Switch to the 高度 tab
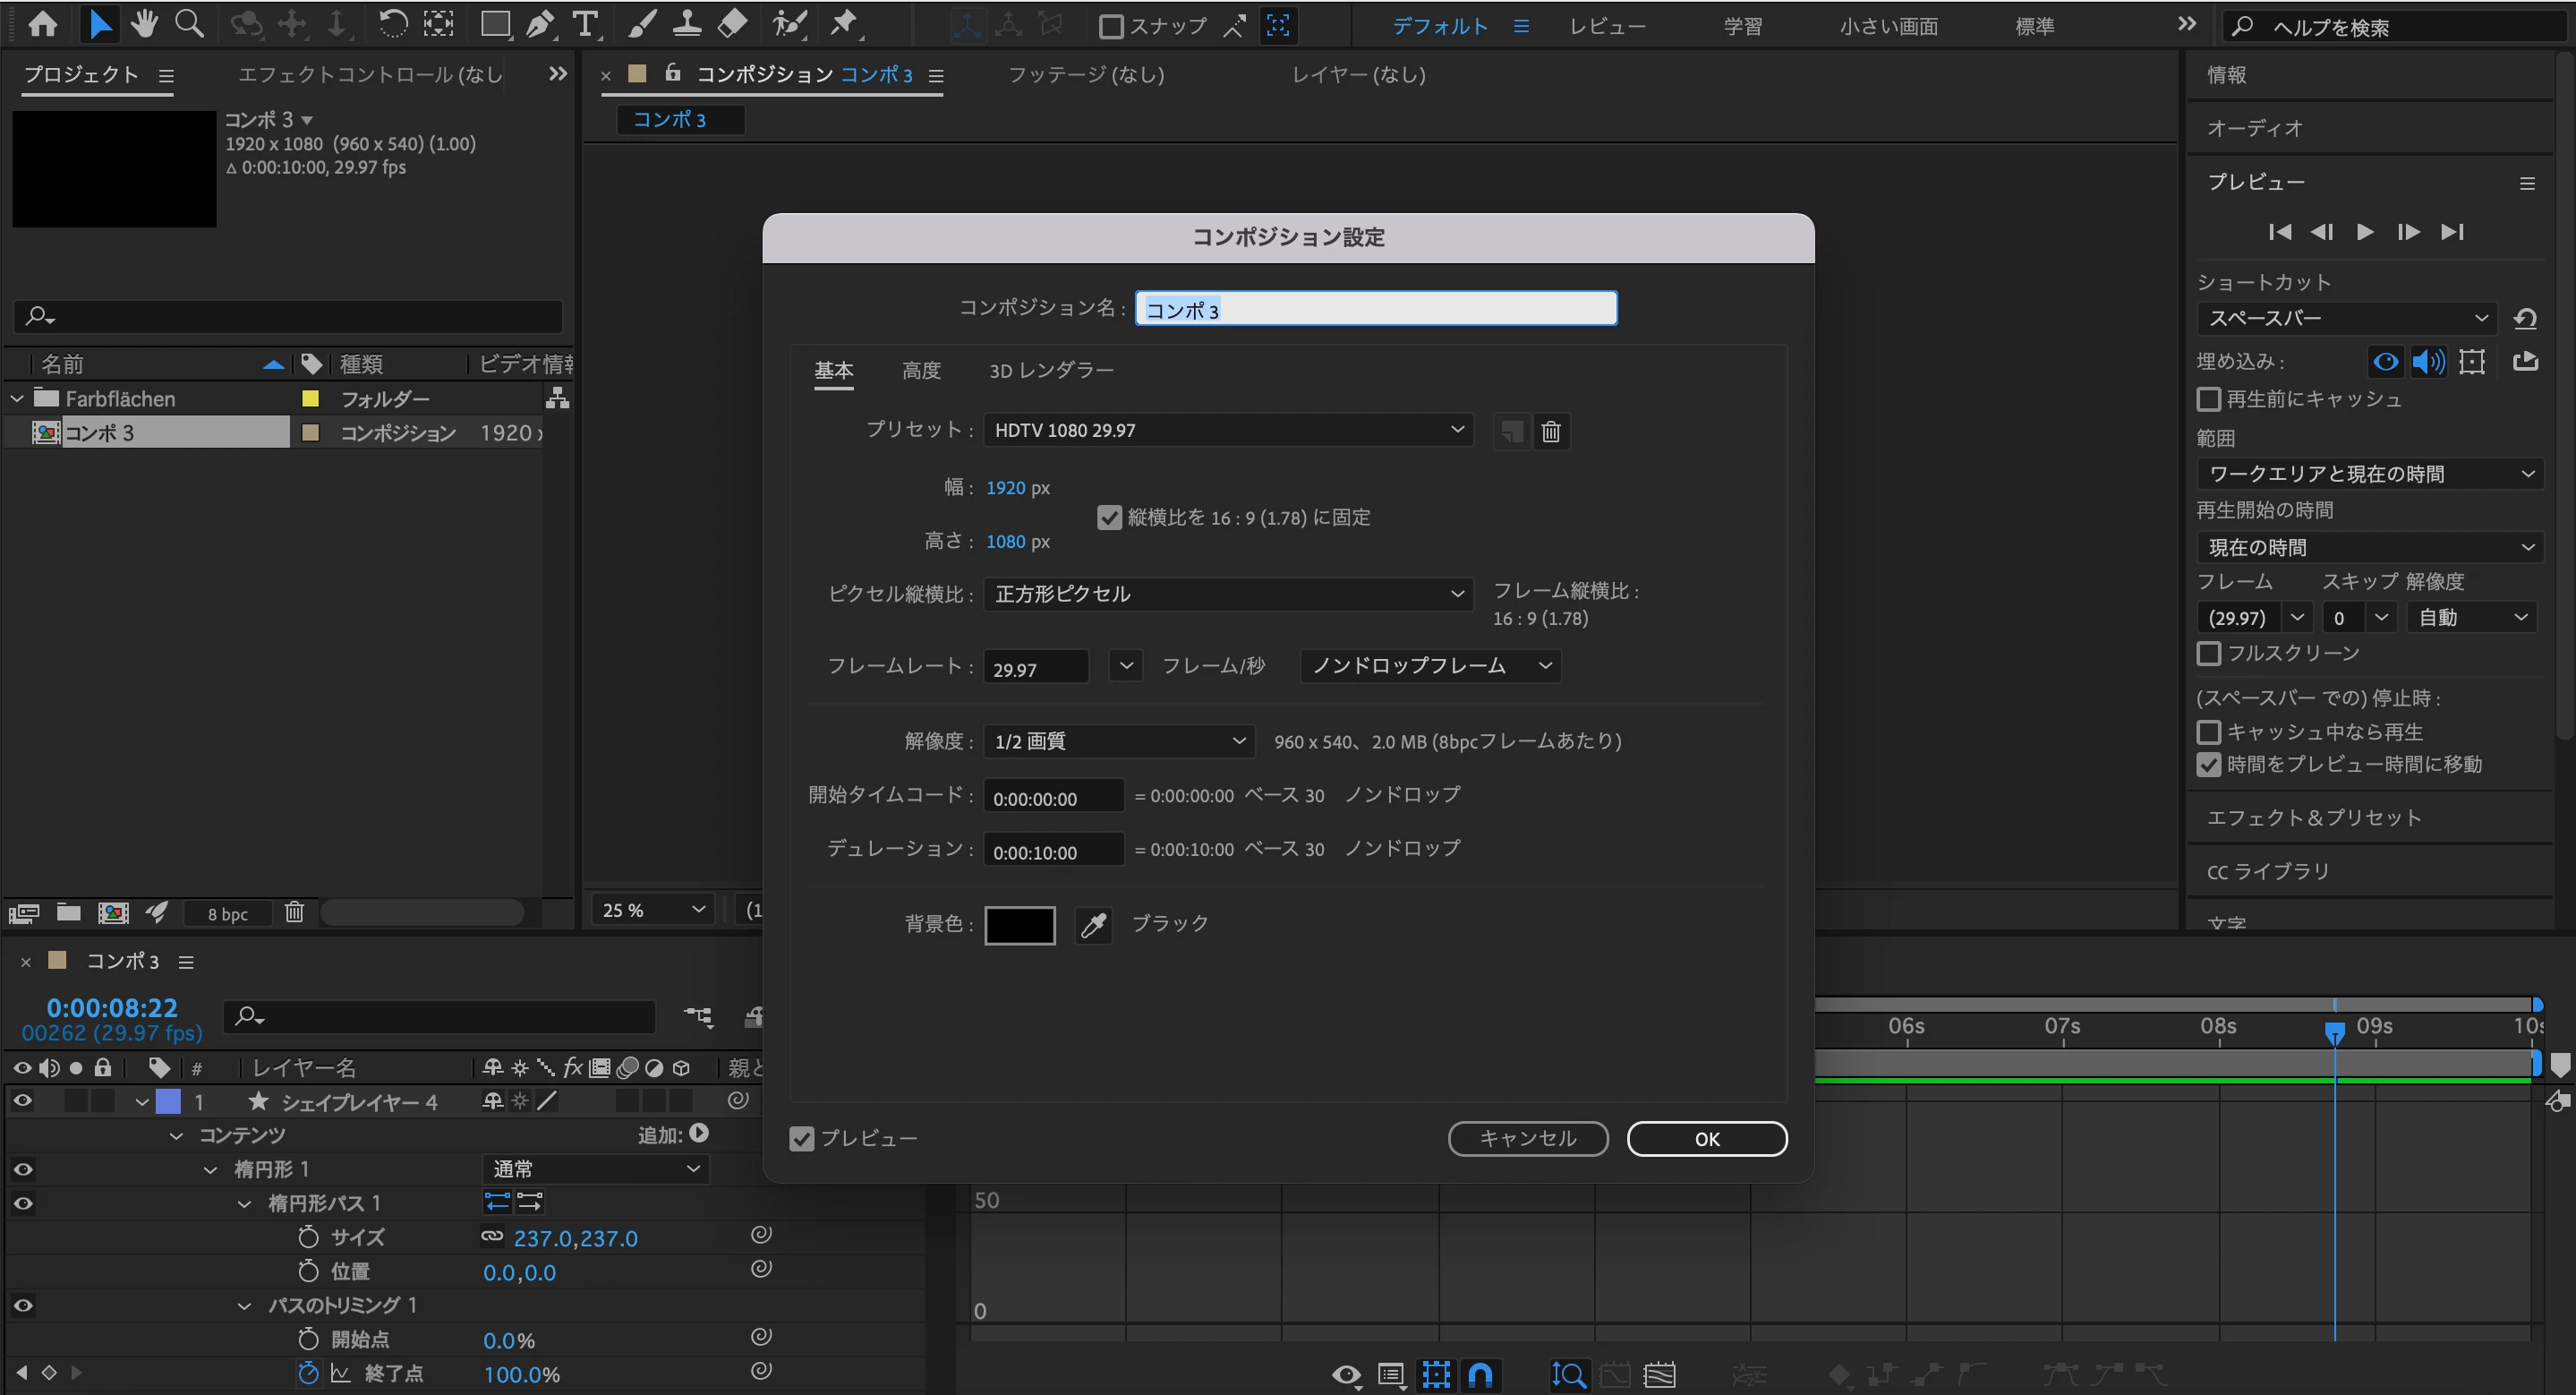Screen dimensions: 2576x1395 [921, 371]
